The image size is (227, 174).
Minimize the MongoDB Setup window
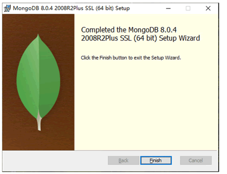[168, 8]
